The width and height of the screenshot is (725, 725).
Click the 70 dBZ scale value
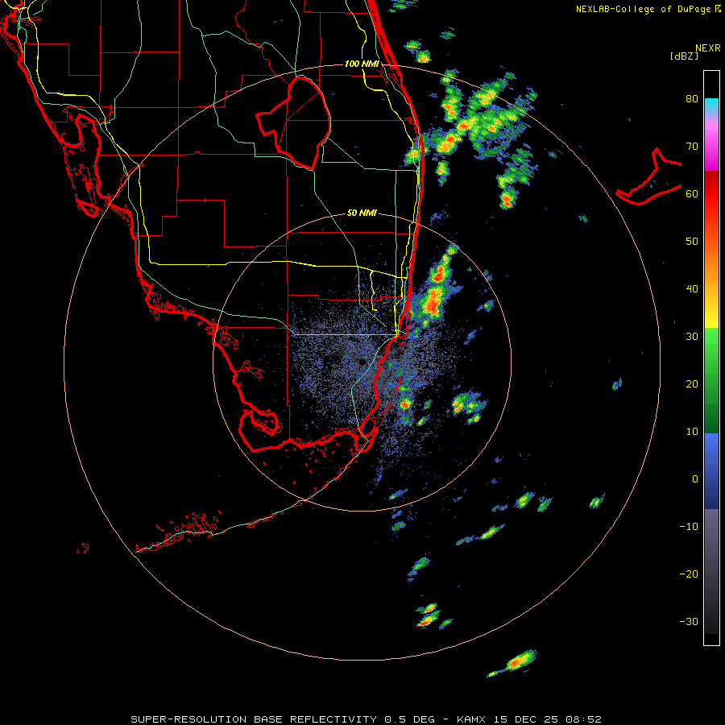(x=692, y=147)
